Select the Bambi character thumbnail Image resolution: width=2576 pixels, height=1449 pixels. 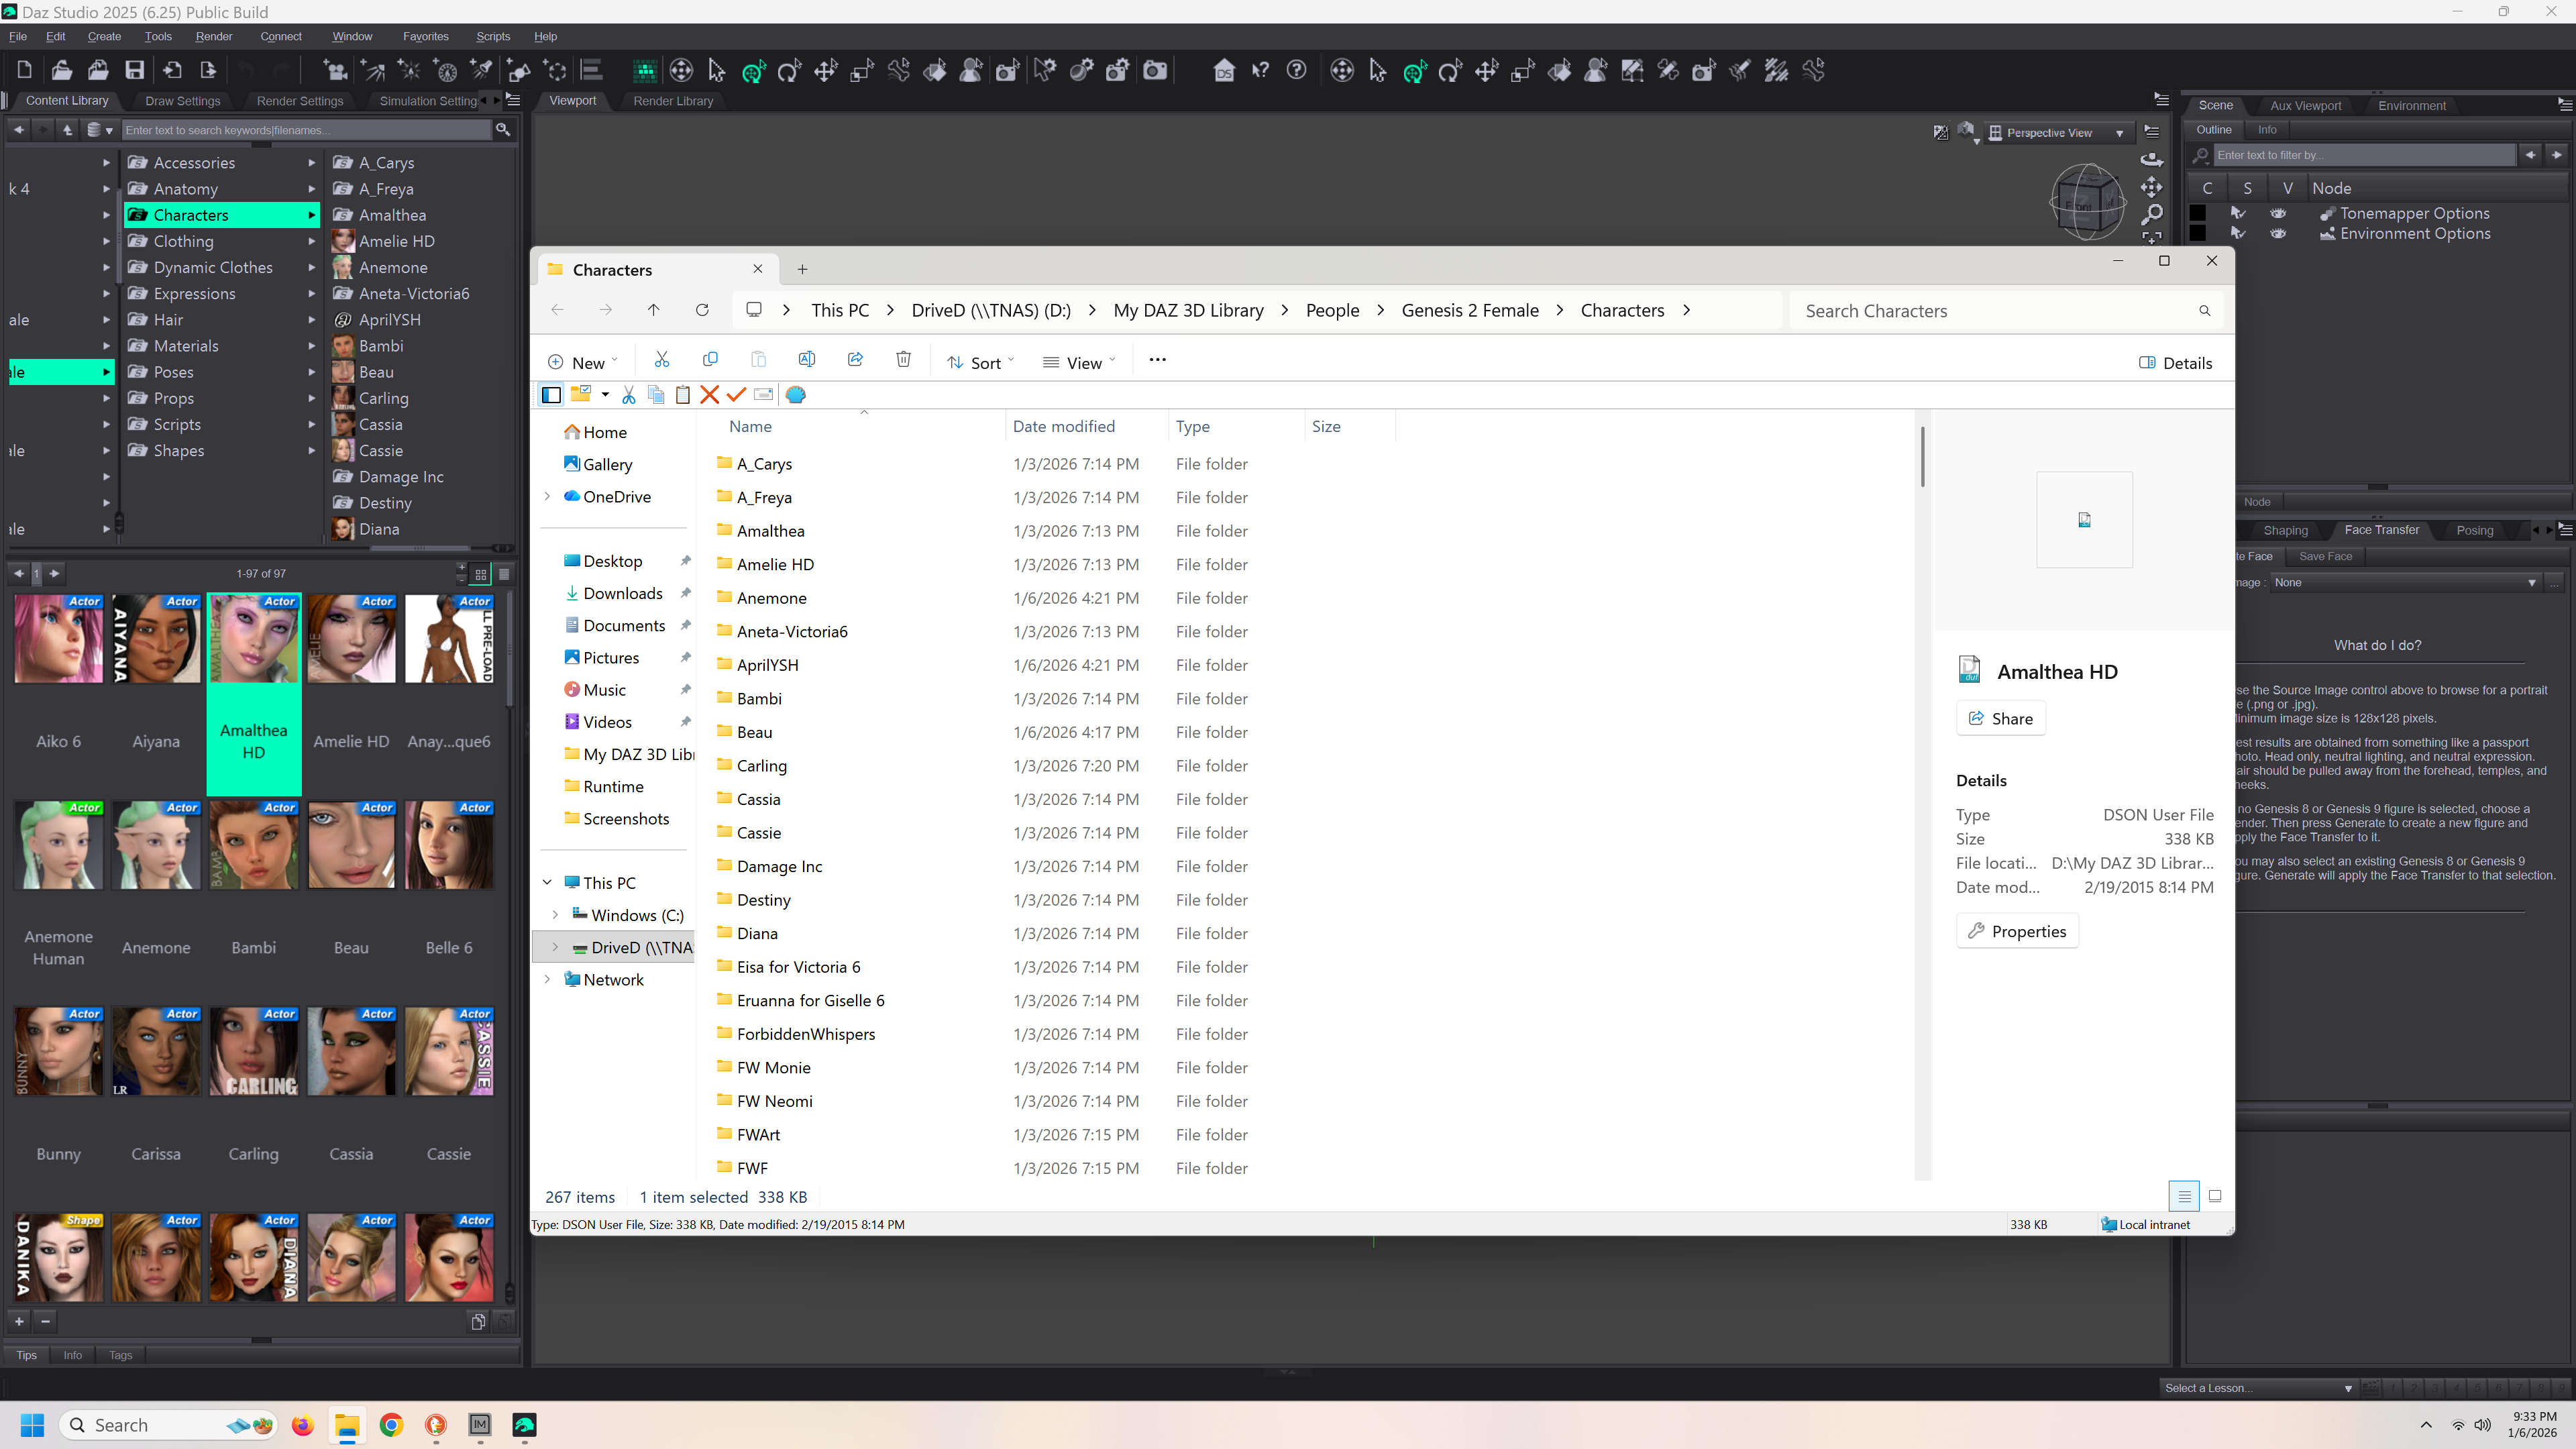tap(254, 845)
